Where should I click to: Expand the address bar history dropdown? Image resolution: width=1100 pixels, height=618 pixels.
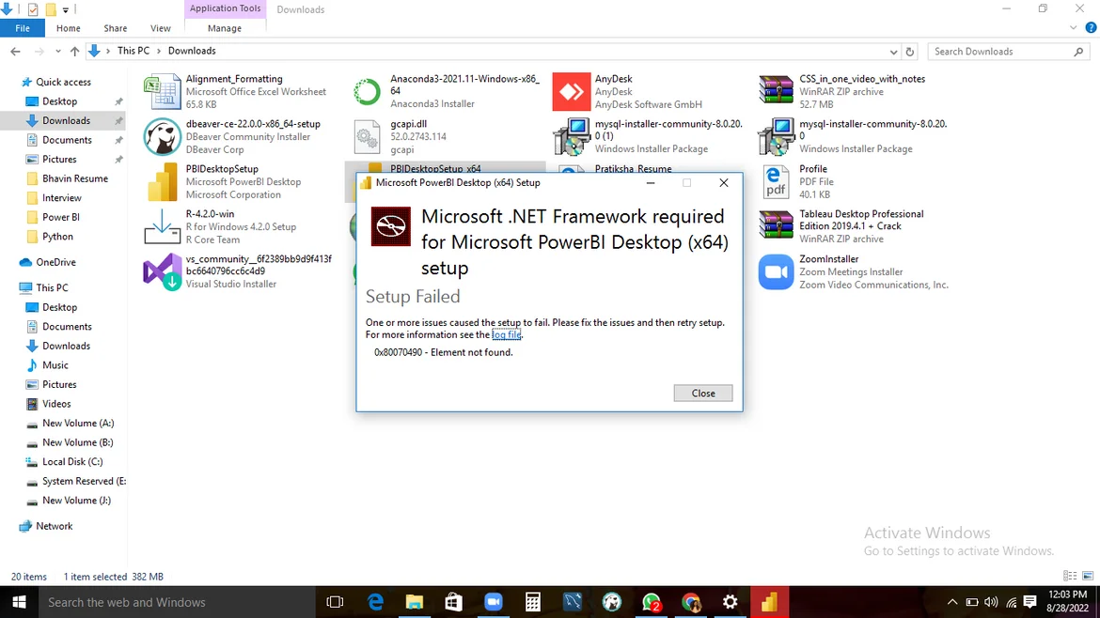(893, 52)
